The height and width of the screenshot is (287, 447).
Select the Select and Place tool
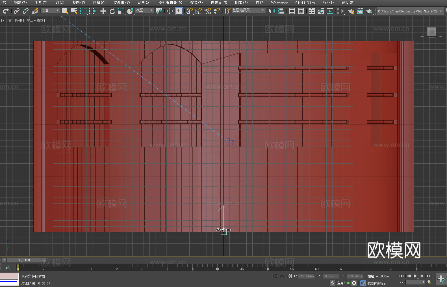tap(130, 11)
